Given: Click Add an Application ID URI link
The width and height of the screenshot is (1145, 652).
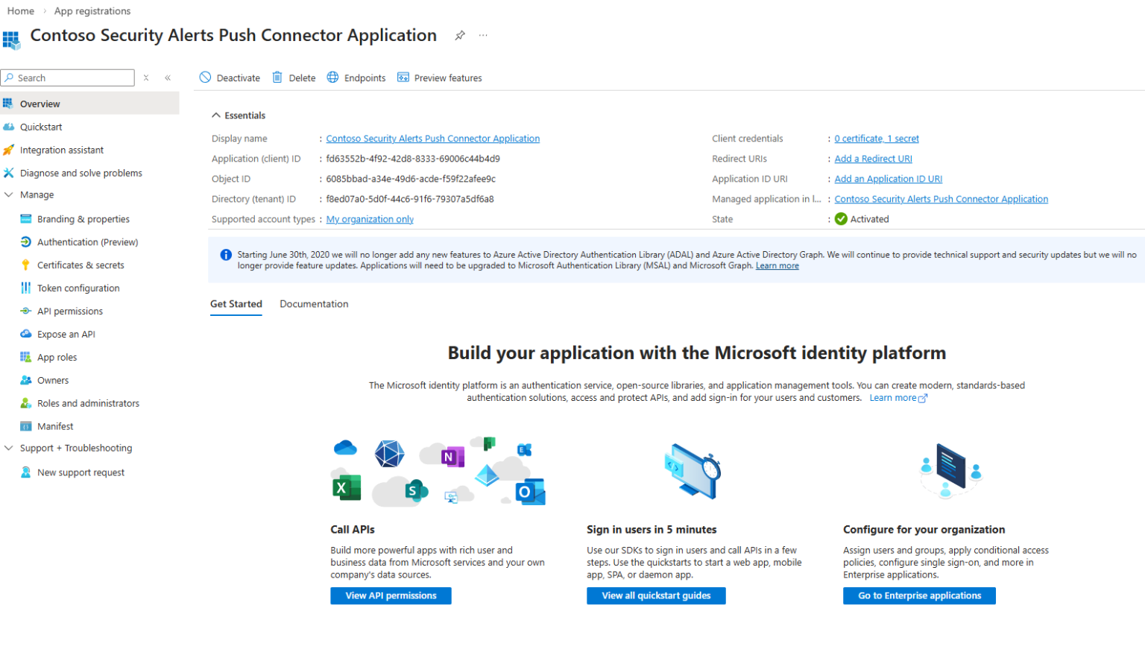Looking at the screenshot, I should coord(888,179).
